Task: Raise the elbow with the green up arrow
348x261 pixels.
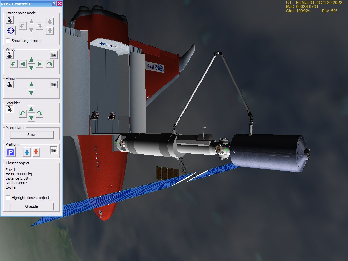Action: click(x=31, y=84)
